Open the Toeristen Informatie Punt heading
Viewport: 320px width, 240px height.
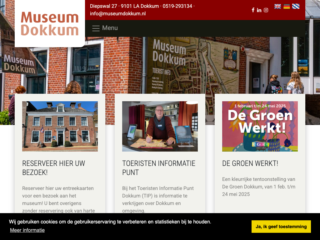click(159, 168)
